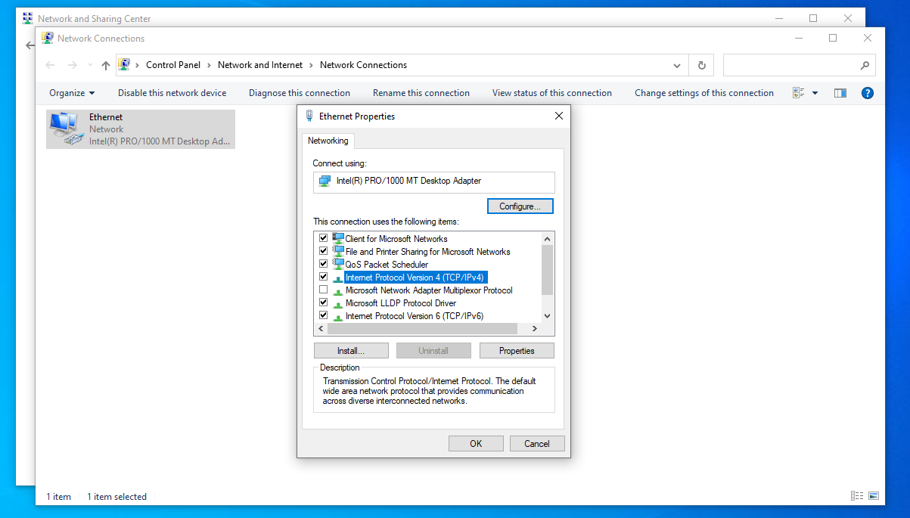Toggle the preview pane icon
The width and height of the screenshot is (910, 518).
point(840,93)
